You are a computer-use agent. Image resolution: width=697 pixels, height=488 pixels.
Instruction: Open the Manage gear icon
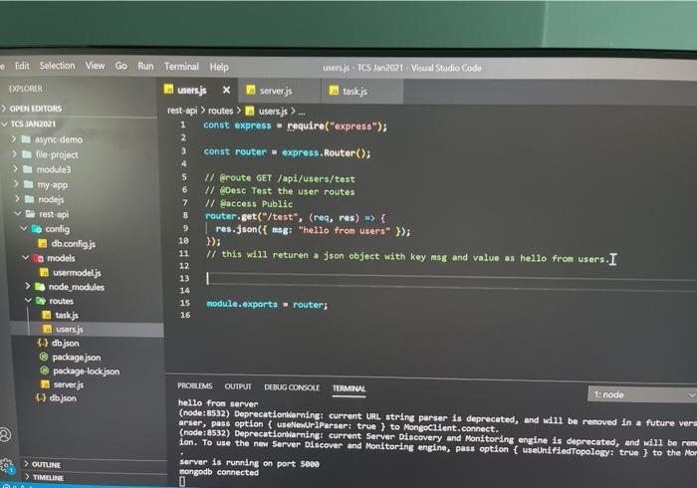pyautogui.click(x=7, y=466)
